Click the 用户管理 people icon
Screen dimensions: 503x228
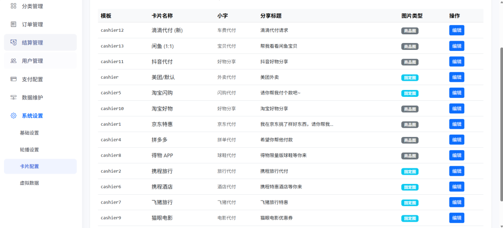(x=13, y=61)
